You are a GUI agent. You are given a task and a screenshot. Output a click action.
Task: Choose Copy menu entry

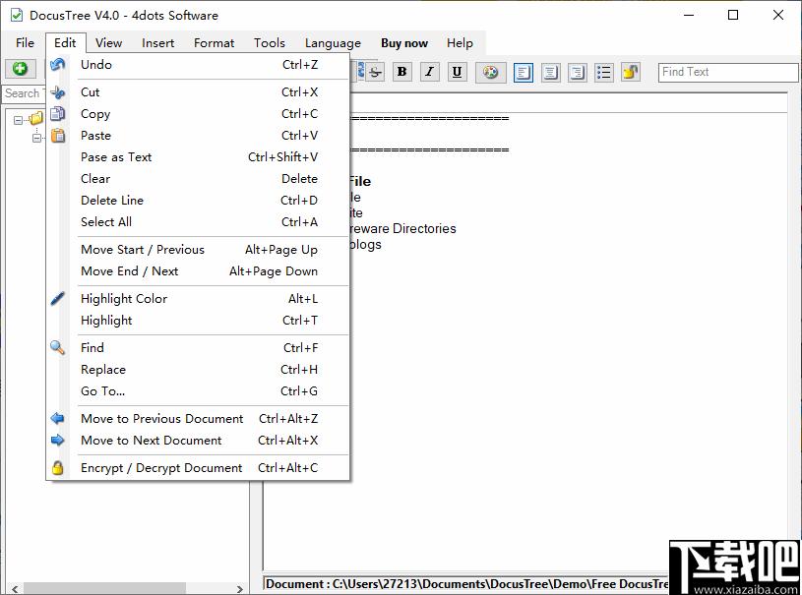pos(198,113)
